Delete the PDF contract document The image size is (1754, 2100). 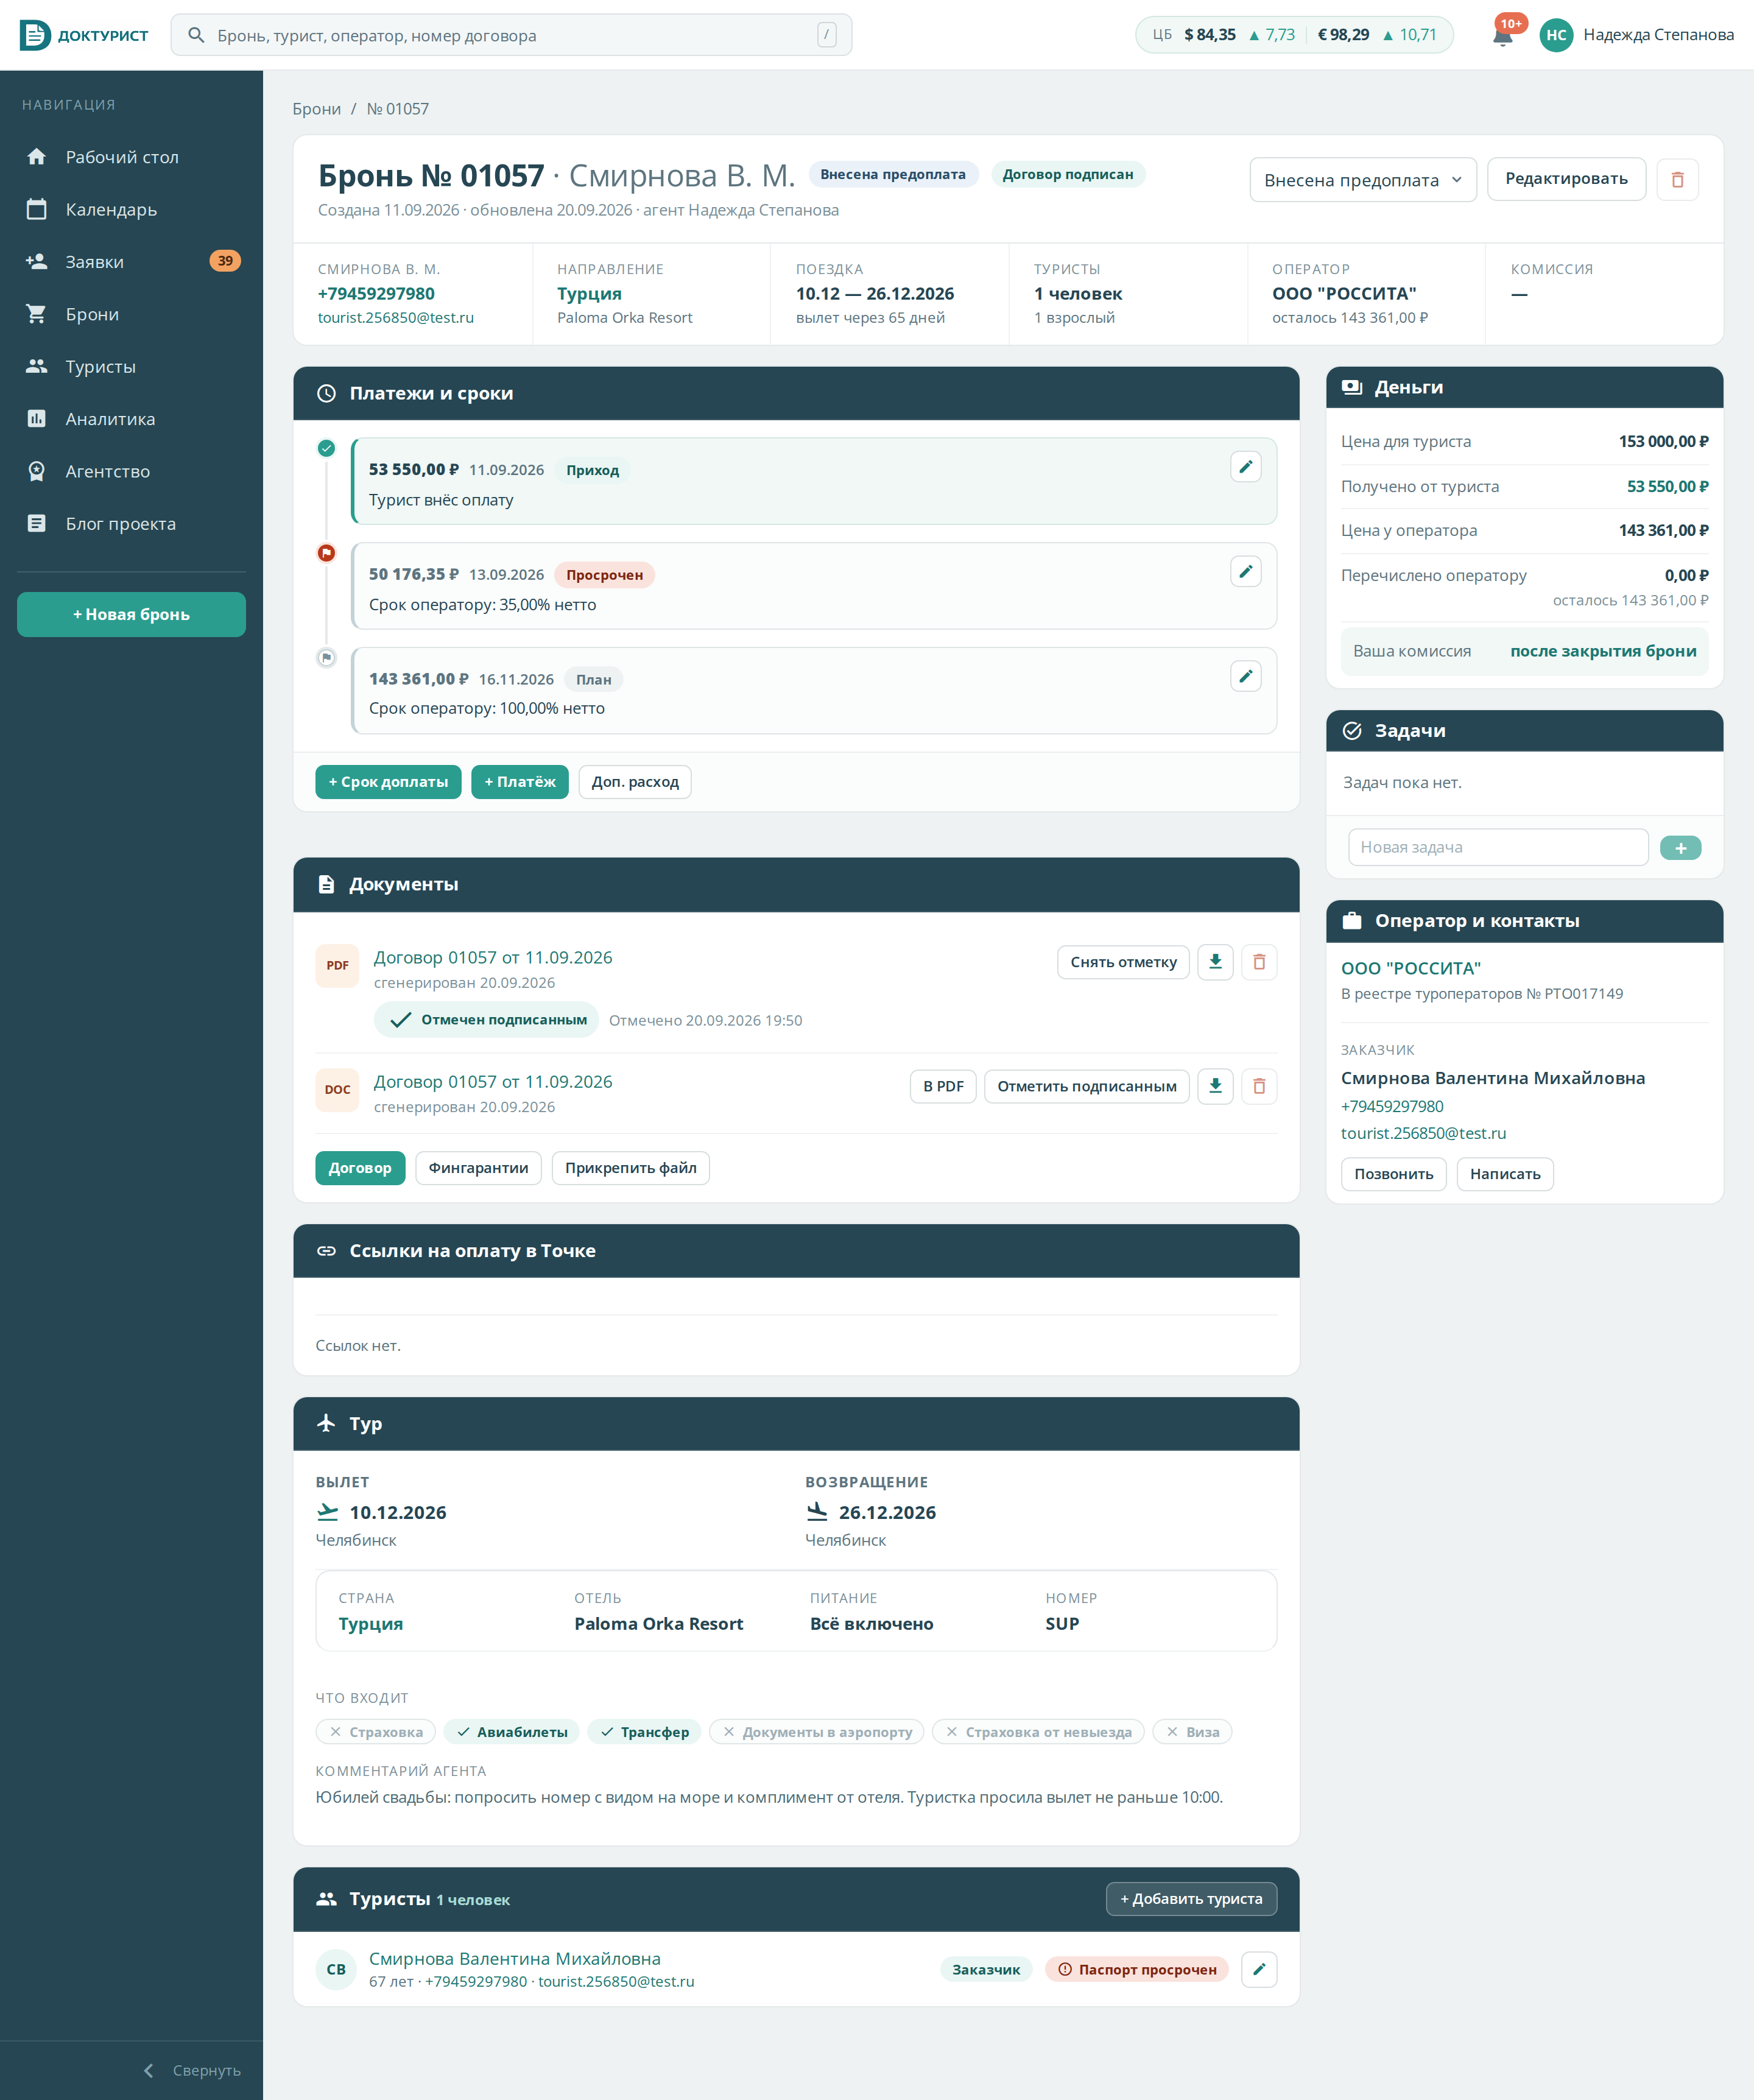tap(1259, 962)
